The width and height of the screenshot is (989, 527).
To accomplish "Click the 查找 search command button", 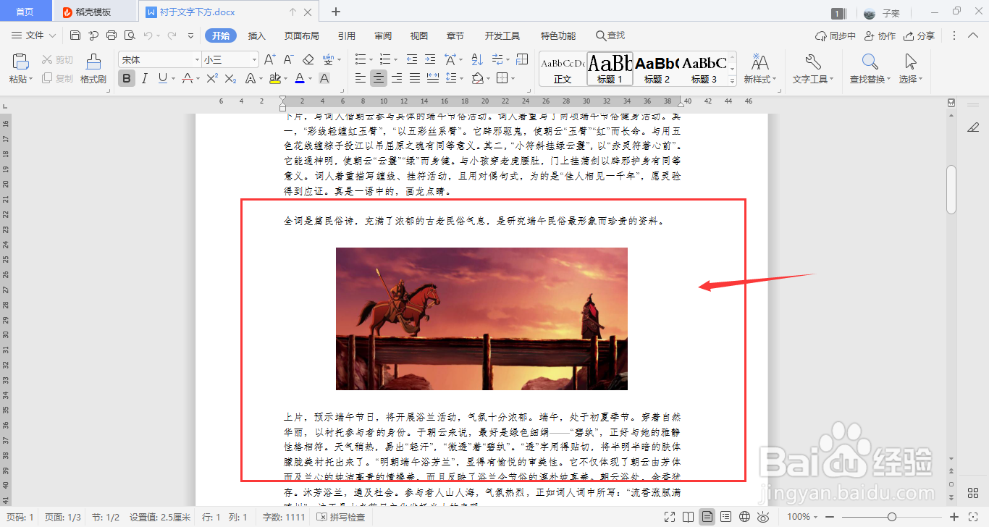I will 610,35.
